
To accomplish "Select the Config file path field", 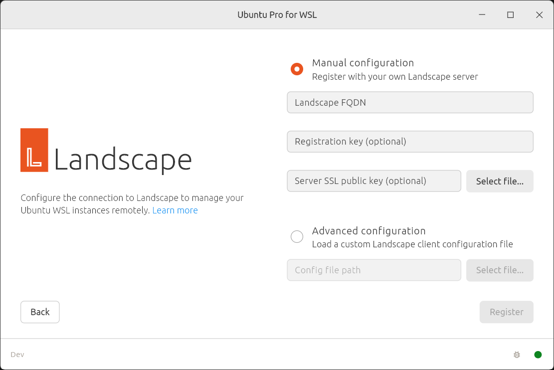I will (374, 270).
